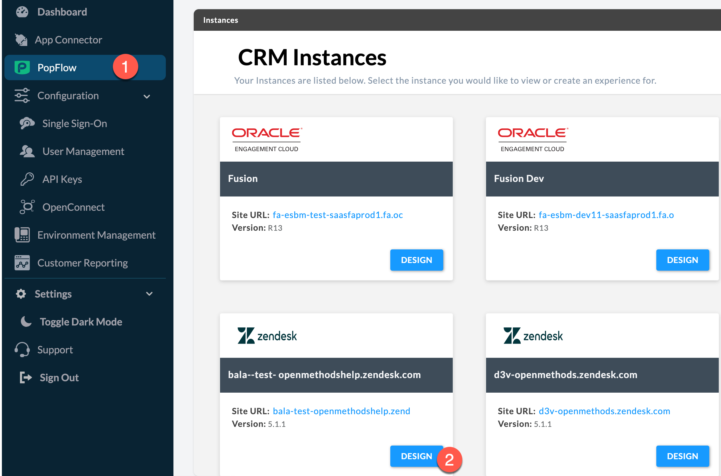Click DESIGN on d3v-openmethods card

click(x=683, y=456)
